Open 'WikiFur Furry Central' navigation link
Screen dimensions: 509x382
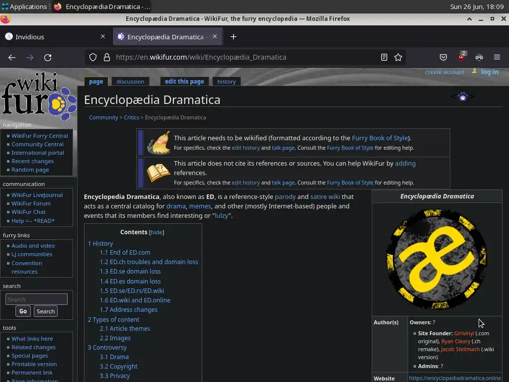pos(40,136)
